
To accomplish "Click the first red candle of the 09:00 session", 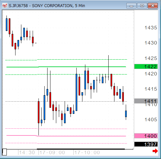I will (x=38, y=112).
